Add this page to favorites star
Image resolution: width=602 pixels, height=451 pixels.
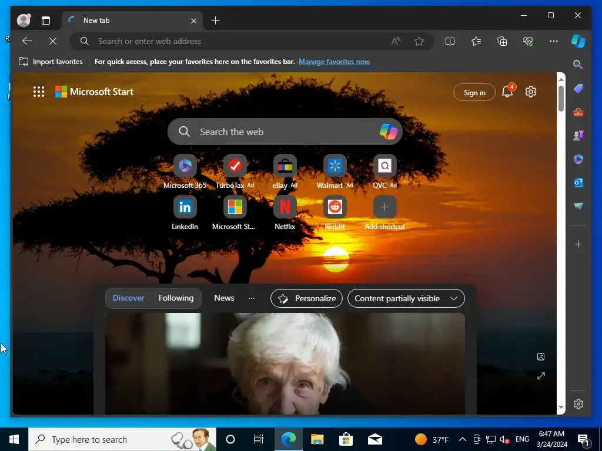point(419,41)
